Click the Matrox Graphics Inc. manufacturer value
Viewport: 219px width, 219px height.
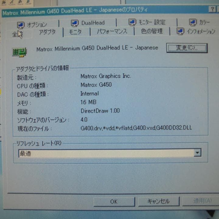(x=106, y=76)
